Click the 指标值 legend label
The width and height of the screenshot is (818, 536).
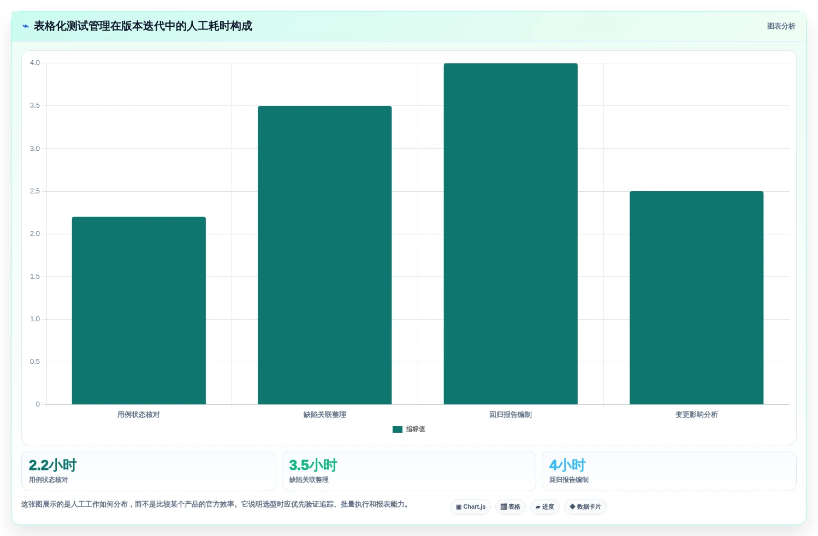tap(415, 429)
